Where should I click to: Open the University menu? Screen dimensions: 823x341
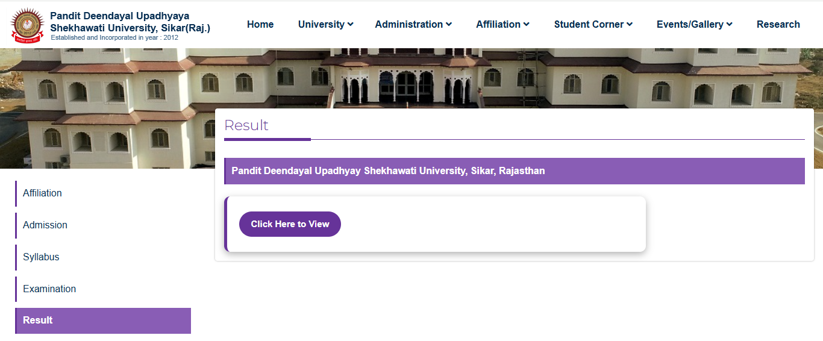[325, 24]
